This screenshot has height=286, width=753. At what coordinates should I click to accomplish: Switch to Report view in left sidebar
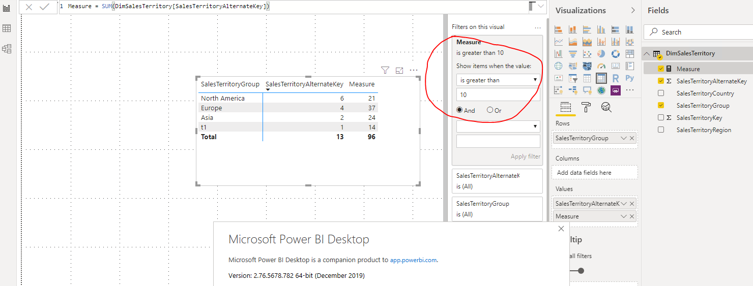(7, 8)
